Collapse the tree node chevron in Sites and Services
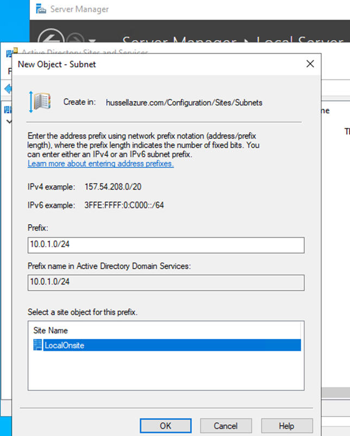Image resolution: width=350 pixels, height=436 pixels. [9, 122]
